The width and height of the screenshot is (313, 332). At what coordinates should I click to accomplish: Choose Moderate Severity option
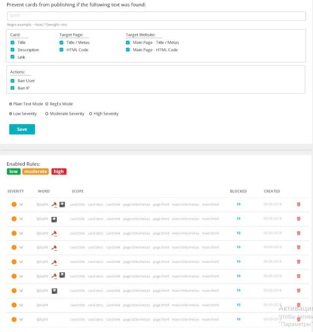pos(47,114)
